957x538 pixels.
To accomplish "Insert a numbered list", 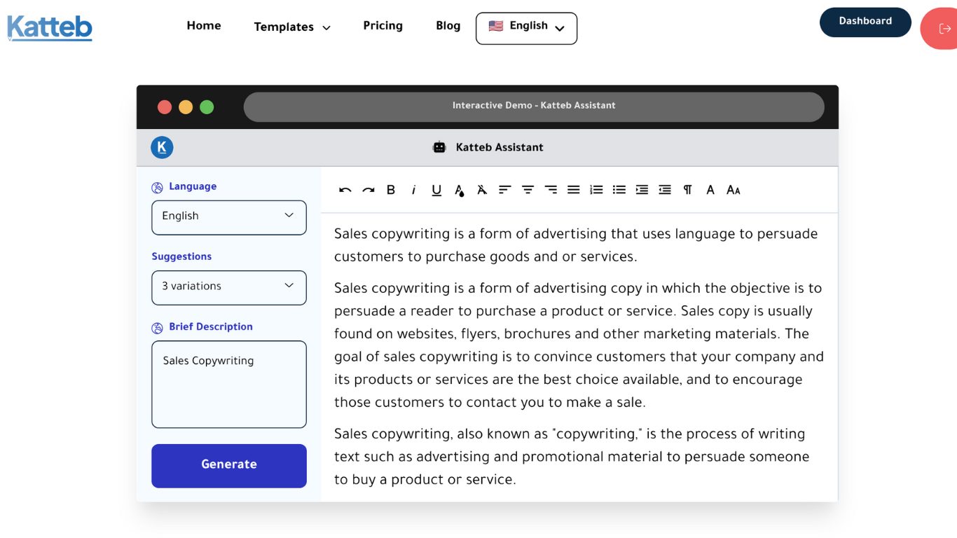I will coord(596,190).
